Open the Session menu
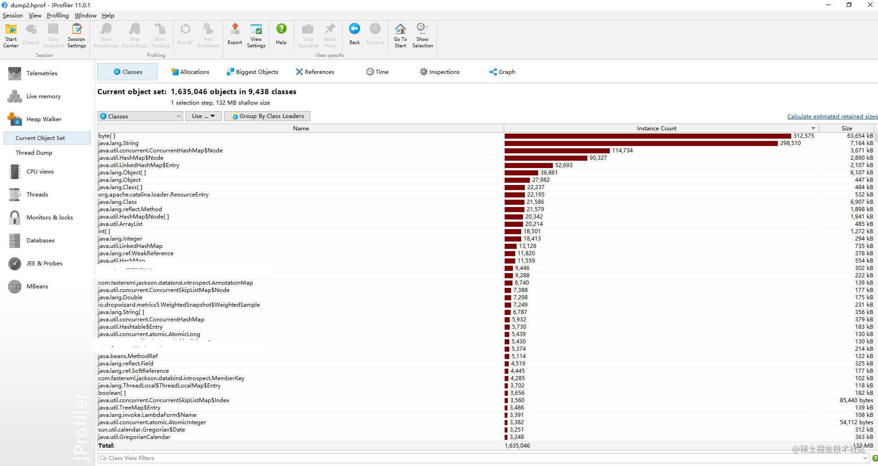The width and height of the screenshot is (878, 466). pos(13,15)
